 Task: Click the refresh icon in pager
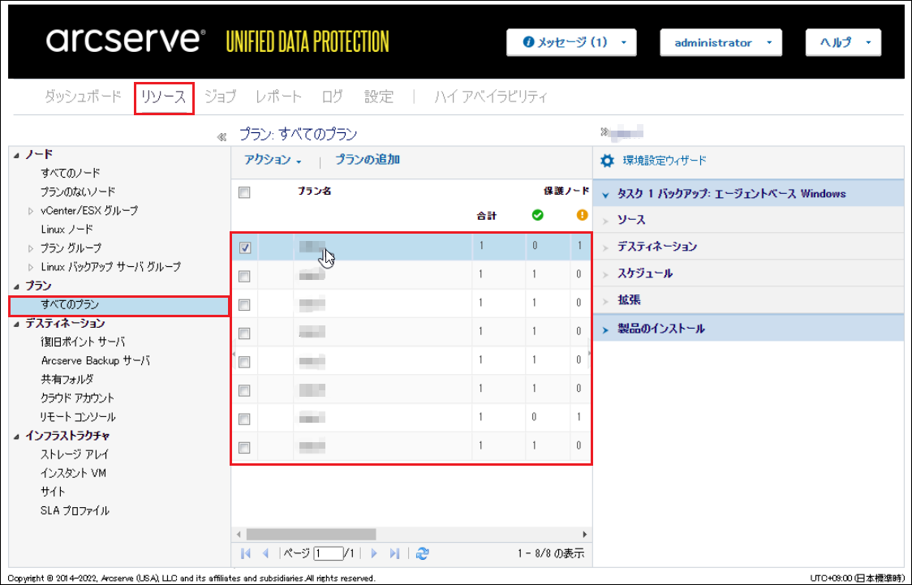pos(422,553)
